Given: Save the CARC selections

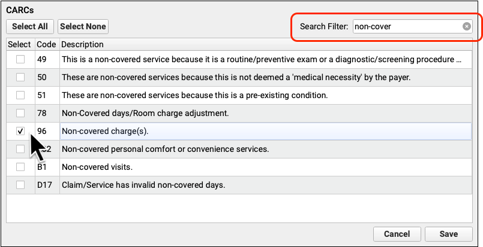Looking at the screenshot, I should pos(448,234).
